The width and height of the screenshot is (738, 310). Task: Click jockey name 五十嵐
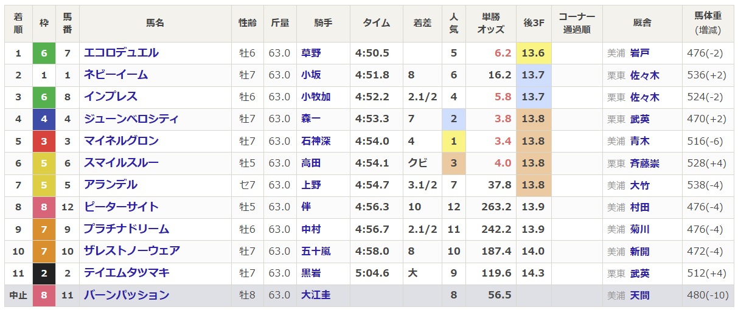(x=316, y=251)
